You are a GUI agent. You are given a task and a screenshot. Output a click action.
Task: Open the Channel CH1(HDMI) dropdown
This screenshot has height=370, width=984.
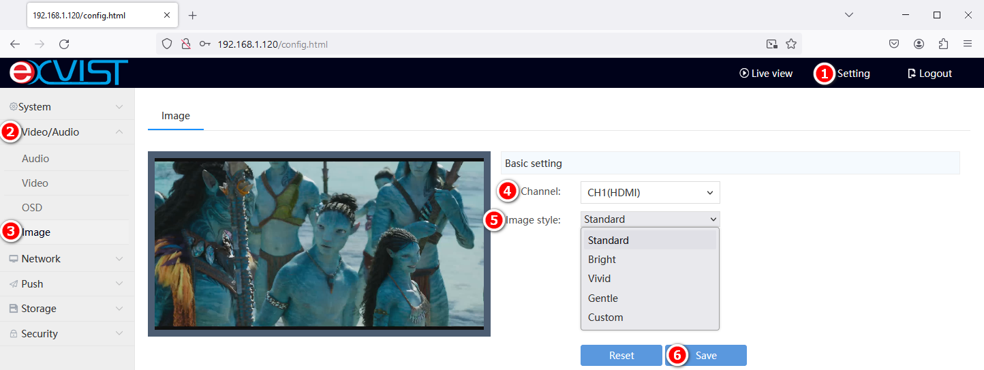[650, 193]
